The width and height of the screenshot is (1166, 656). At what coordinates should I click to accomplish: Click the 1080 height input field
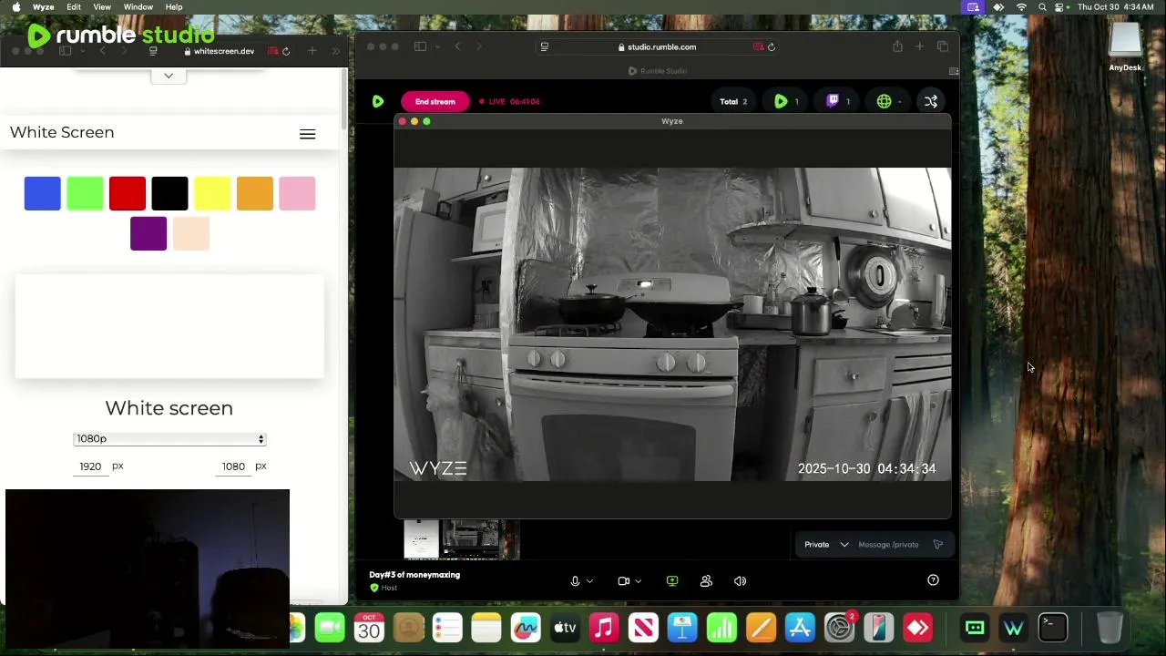[233, 466]
